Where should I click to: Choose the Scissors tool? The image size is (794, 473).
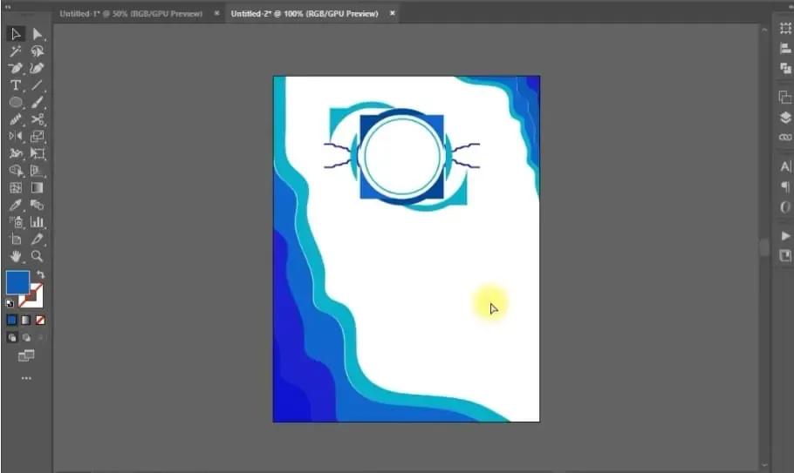tap(38, 119)
